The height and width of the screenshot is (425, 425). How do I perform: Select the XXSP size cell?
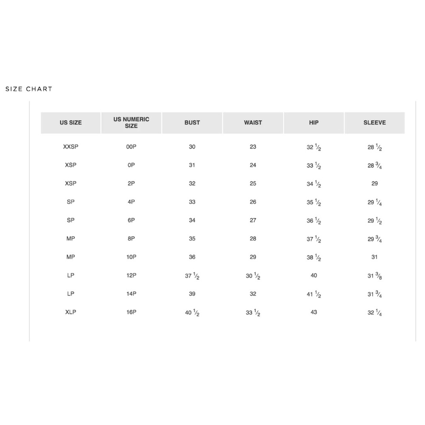click(x=71, y=147)
